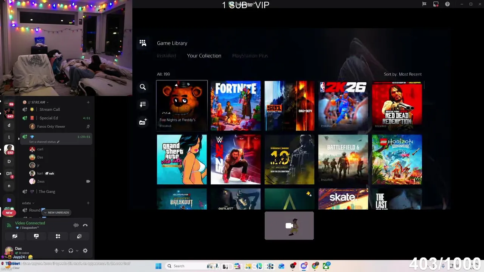Open the Discord inbox icon in title bar
The width and height of the screenshot is (484, 272).
(436, 4)
